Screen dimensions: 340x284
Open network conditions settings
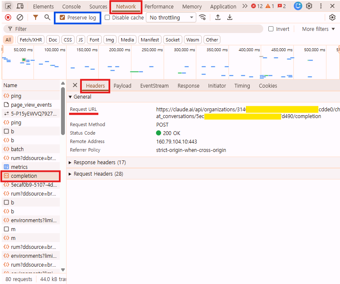pyautogui.click(x=202, y=17)
